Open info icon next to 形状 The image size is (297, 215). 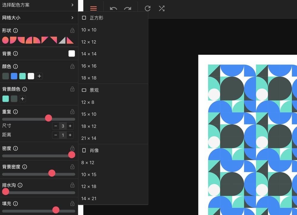pos(15,31)
